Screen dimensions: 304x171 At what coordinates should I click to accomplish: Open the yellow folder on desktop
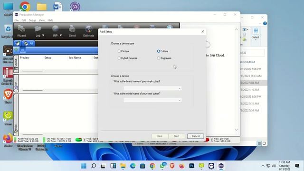[42, 7]
